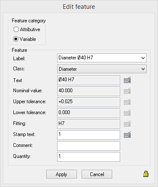Click keyboard icon beside Lower tolerance field
This screenshot has height=187, width=158.
[x=127, y=113]
